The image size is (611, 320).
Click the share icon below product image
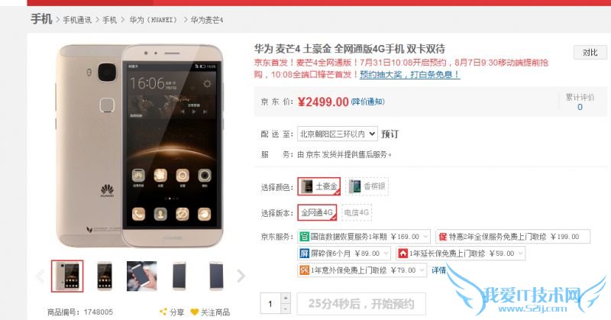tap(163, 312)
